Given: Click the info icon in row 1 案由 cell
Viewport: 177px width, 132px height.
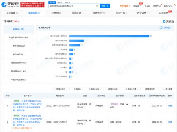Looking at the screenshot, I should [85, 107].
